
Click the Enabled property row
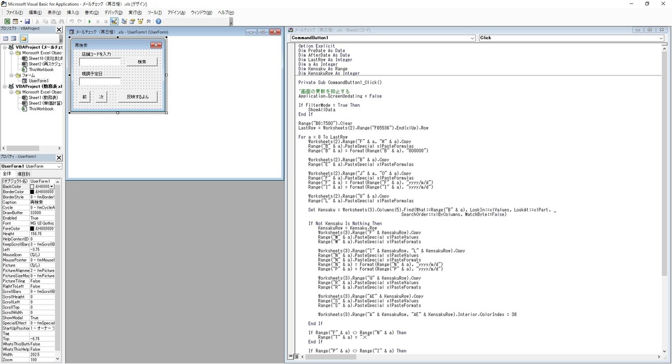28,218
